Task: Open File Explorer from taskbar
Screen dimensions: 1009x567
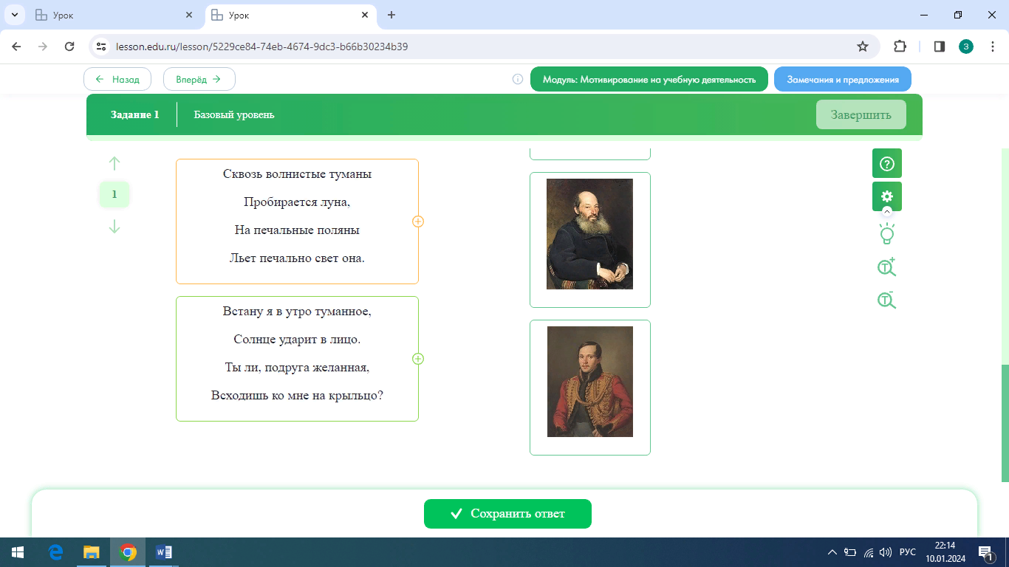Action: click(92, 552)
